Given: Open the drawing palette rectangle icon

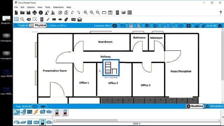Looking at the screenshot, I should point(104,13).
